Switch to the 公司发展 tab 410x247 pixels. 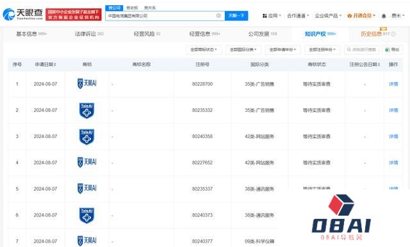pos(263,34)
